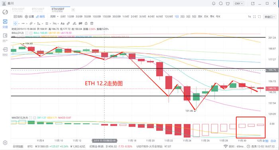Open the chat bubble icon in title bar

[x=221, y=3]
